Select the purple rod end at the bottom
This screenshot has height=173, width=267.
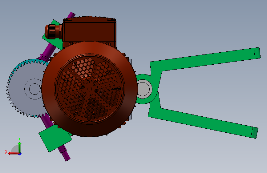pos(66,155)
